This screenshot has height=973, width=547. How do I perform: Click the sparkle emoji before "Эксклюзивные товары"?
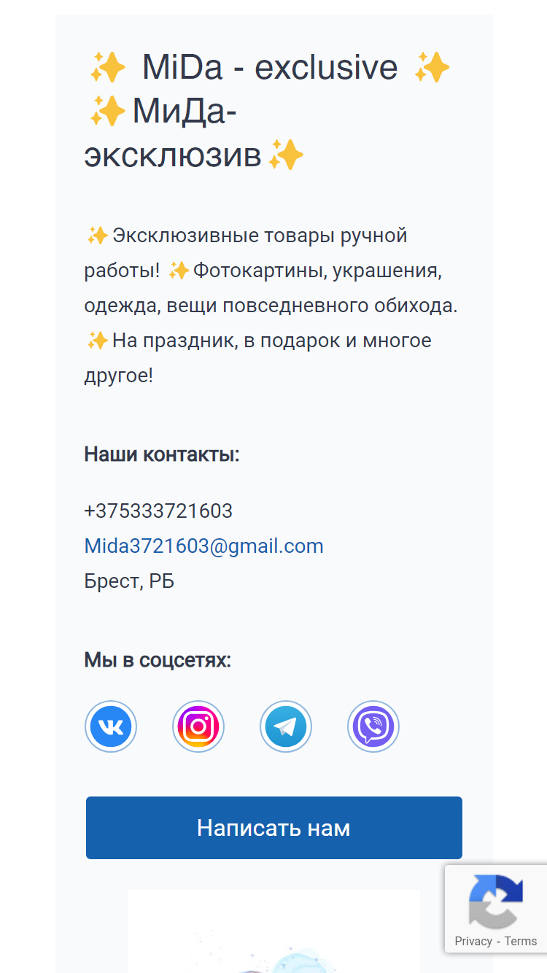click(97, 236)
